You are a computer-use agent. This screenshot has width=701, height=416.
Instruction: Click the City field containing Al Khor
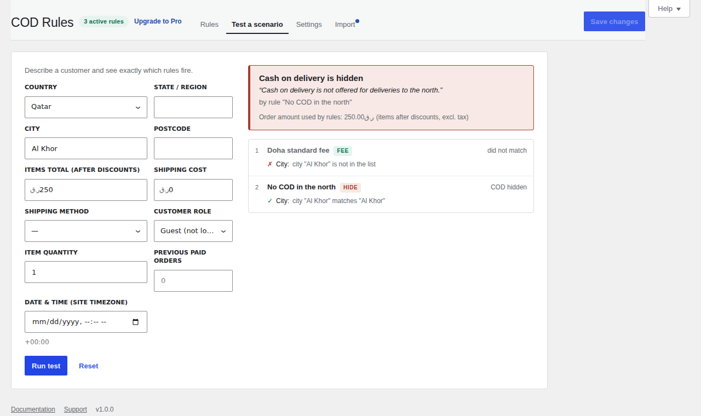(x=86, y=148)
